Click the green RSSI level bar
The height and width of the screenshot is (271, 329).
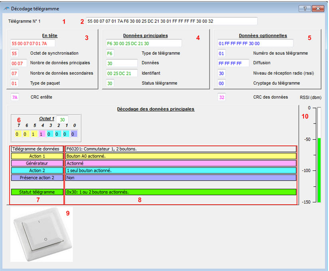click(319, 170)
